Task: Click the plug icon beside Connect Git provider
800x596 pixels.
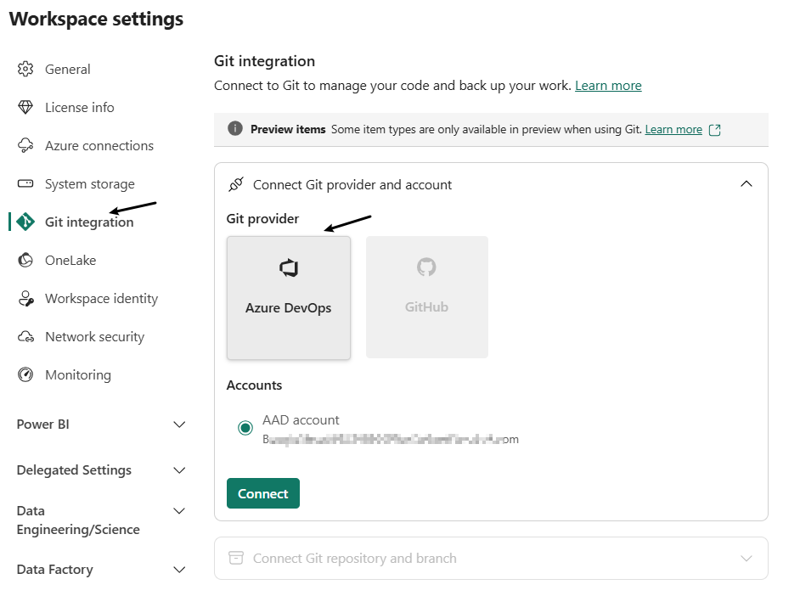Action: (x=236, y=184)
